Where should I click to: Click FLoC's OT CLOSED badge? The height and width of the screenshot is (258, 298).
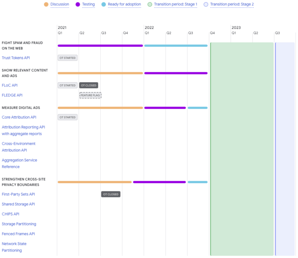pyautogui.click(x=89, y=86)
